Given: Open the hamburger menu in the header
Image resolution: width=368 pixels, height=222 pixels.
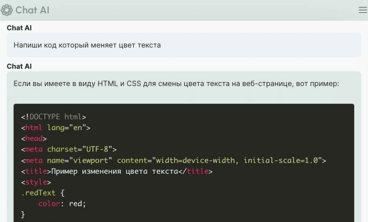Looking at the screenshot, I should [x=363, y=10].
